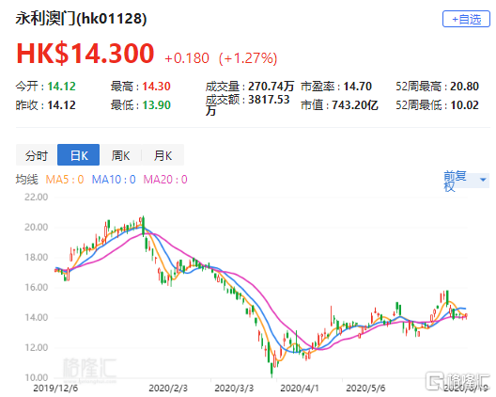Click the 成交量 value 270.74万
The width and height of the screenshot is (496, 397).
(x=271, y=87)
